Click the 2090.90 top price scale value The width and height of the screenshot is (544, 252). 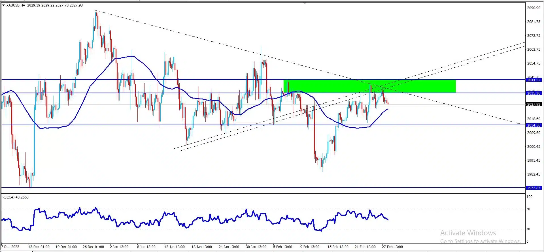[534, 8]
